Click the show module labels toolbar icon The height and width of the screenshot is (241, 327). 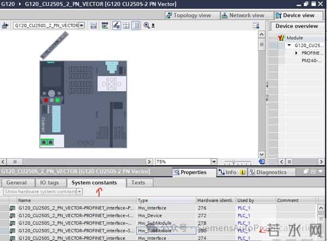point(116,26)
